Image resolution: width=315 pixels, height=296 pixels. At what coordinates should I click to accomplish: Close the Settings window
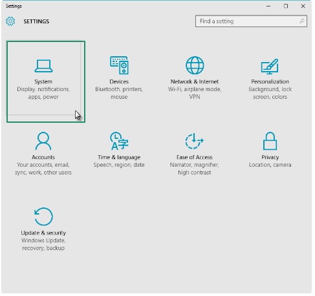pos(303,6)
